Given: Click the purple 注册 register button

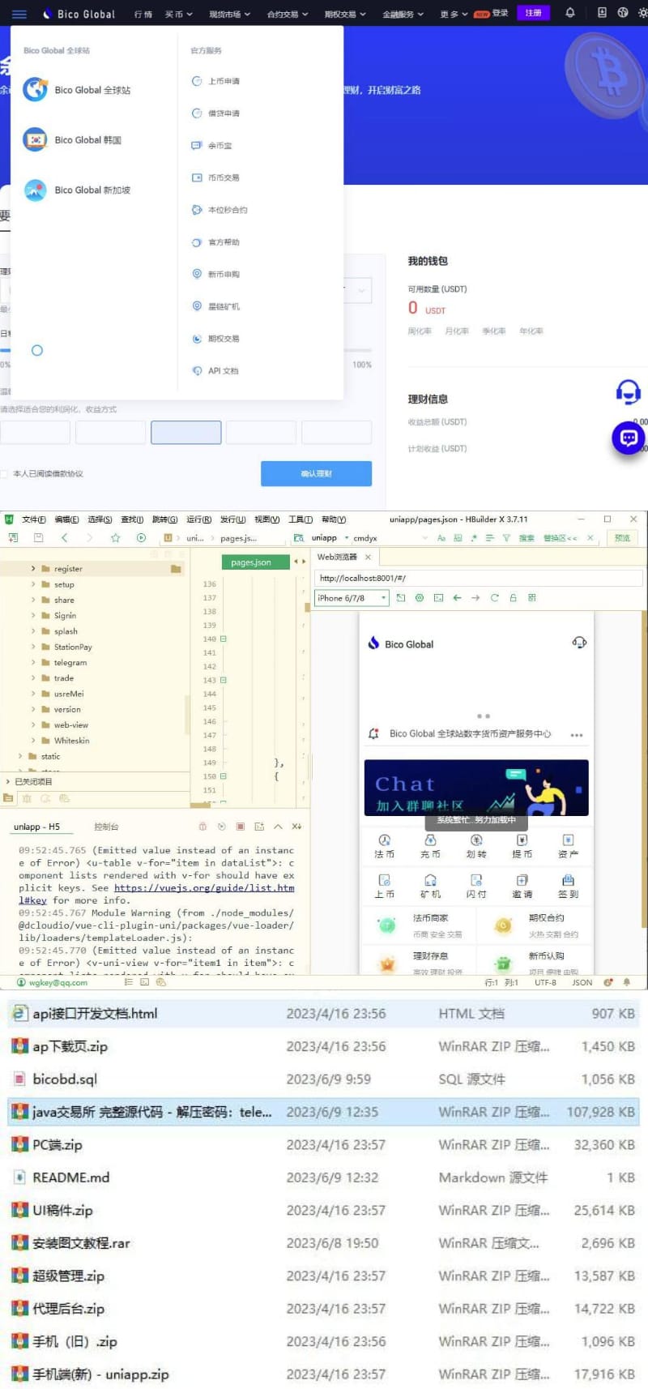Looking at the screenshot, I should (533, 13).
